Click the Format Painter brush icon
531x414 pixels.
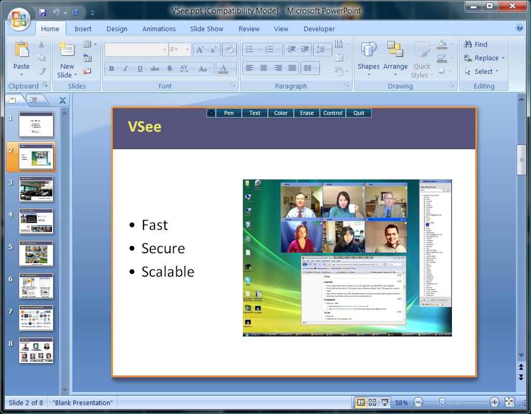pyautogui.click(x=42, y=71)
